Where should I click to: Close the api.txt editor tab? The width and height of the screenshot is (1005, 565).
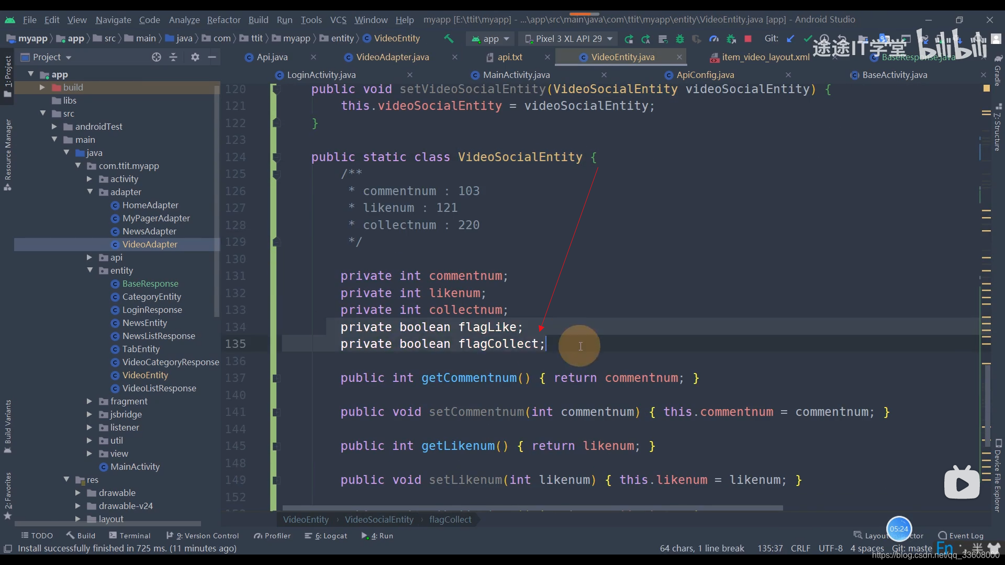tap(548, 57)
